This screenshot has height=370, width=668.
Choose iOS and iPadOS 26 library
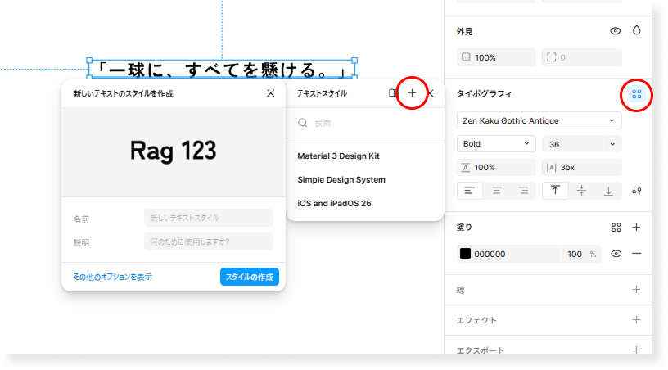coord(334,203)
